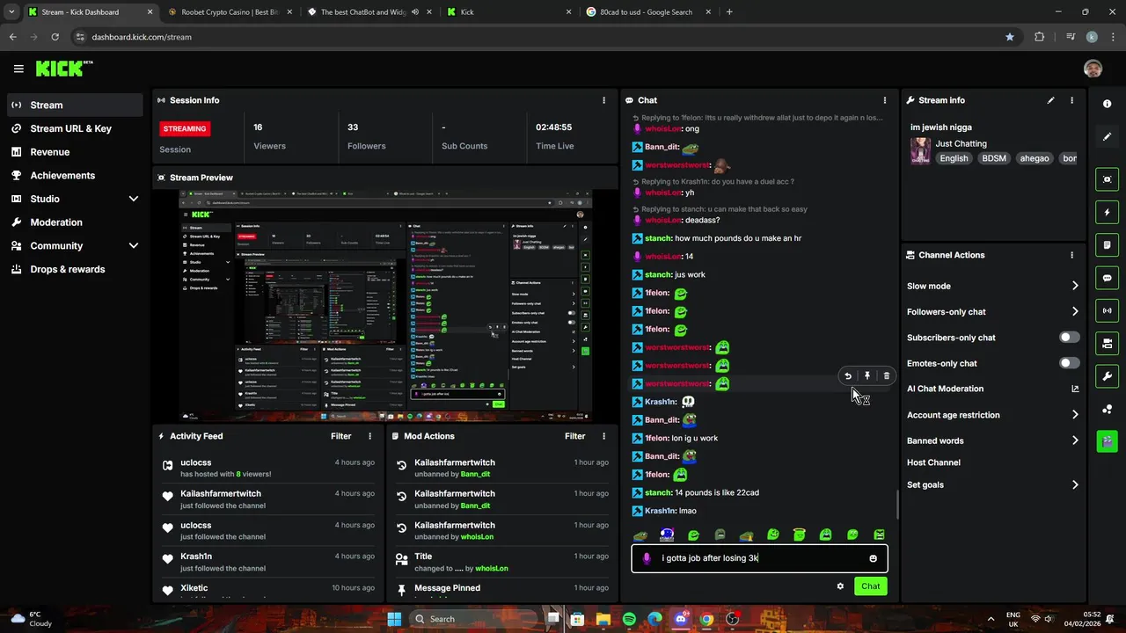The image size is (1126, 633).
Task: Open chat settings gear icon
Action: pyautogui.click(x=840, y=586)
